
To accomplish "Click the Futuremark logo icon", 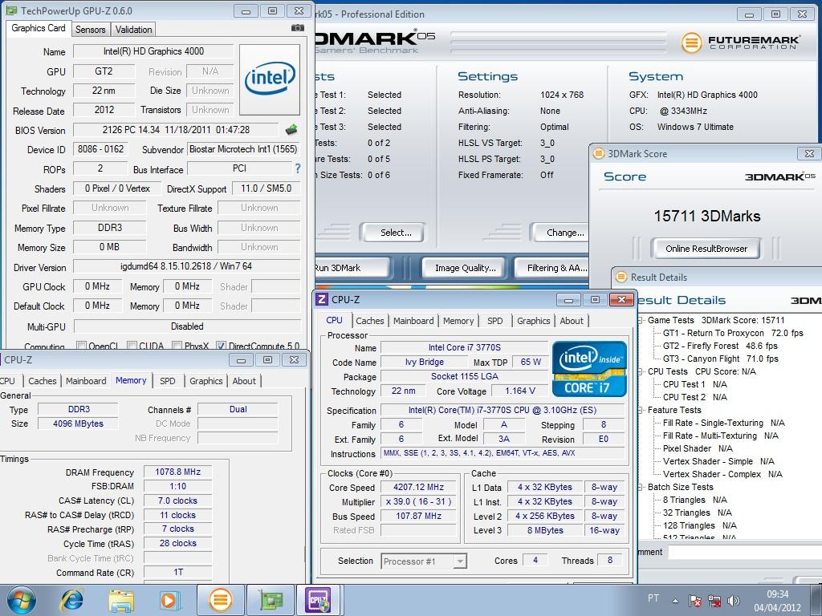I will point(691,43).
